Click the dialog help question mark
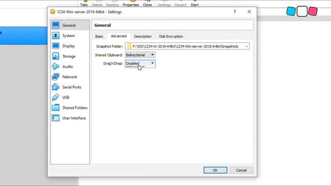331x186 pixels. (234, 12)
